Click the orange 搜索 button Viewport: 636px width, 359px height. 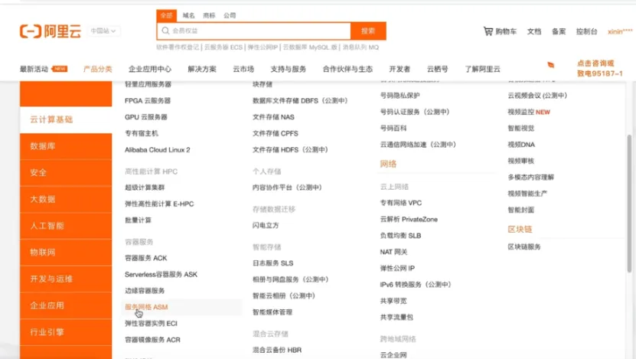(368, 31)
